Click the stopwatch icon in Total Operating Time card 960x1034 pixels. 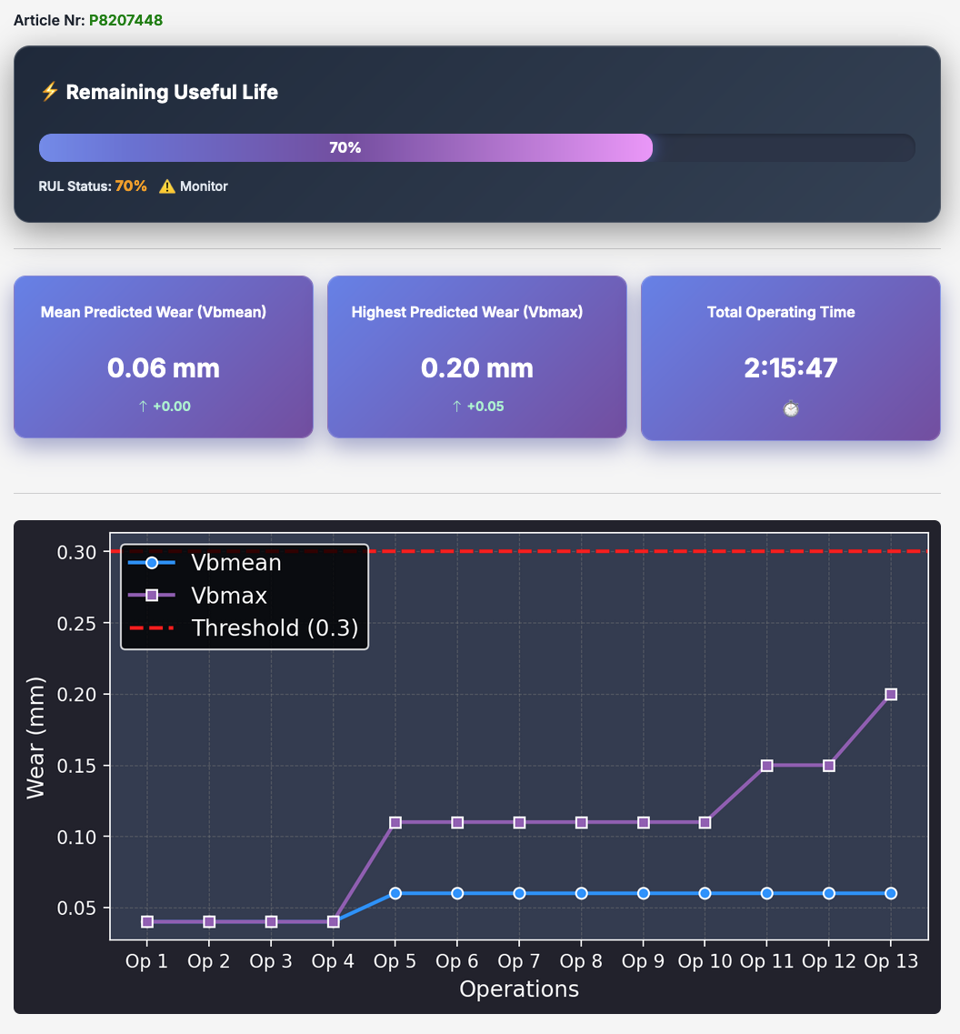(x=790, y=408)
